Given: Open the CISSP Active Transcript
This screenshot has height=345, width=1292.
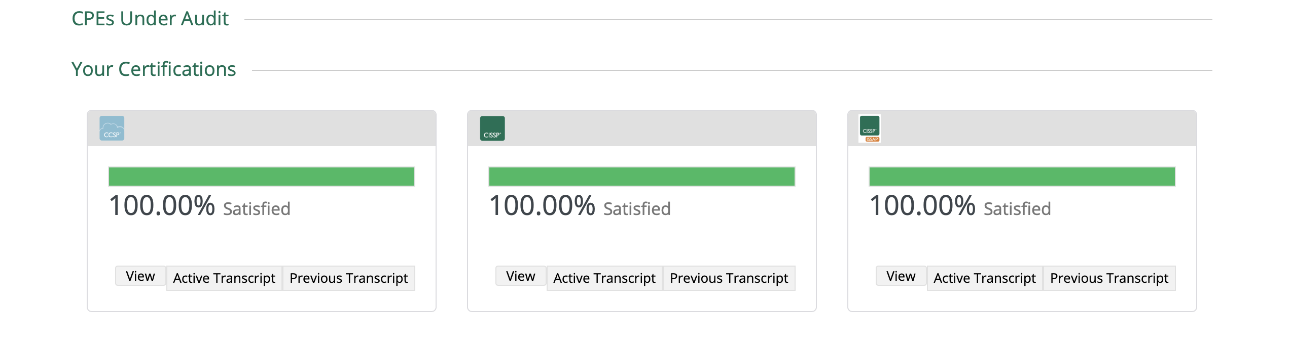Looking at the screenshot, I should [604, 278].
